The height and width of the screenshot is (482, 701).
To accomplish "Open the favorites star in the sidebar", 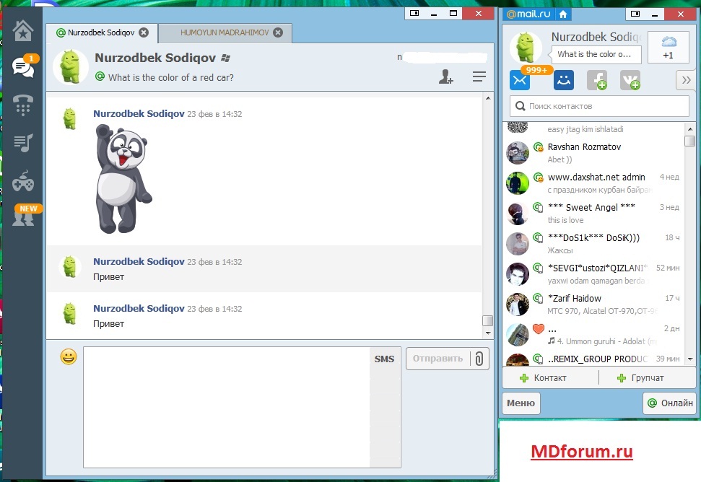I will pos(22,30).
